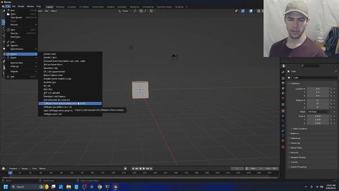Image resolution: width=339 pixels, height=191 pixels.
Task: Select Scalable Vector Graphics import entry
Action: (70, 79)
